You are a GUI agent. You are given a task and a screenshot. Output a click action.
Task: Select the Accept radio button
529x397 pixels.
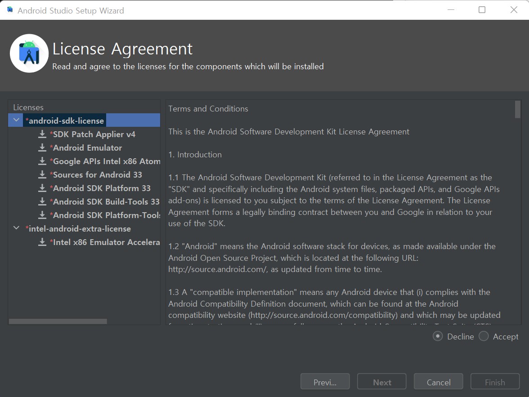coord(484,336)
